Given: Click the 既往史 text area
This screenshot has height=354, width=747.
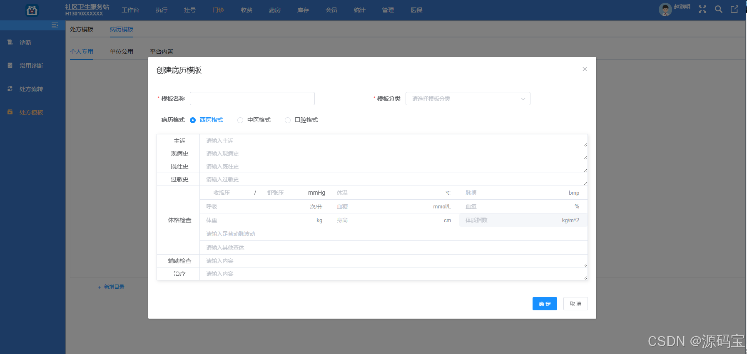Looking at the screenshot, I should (x=393, y=166).
